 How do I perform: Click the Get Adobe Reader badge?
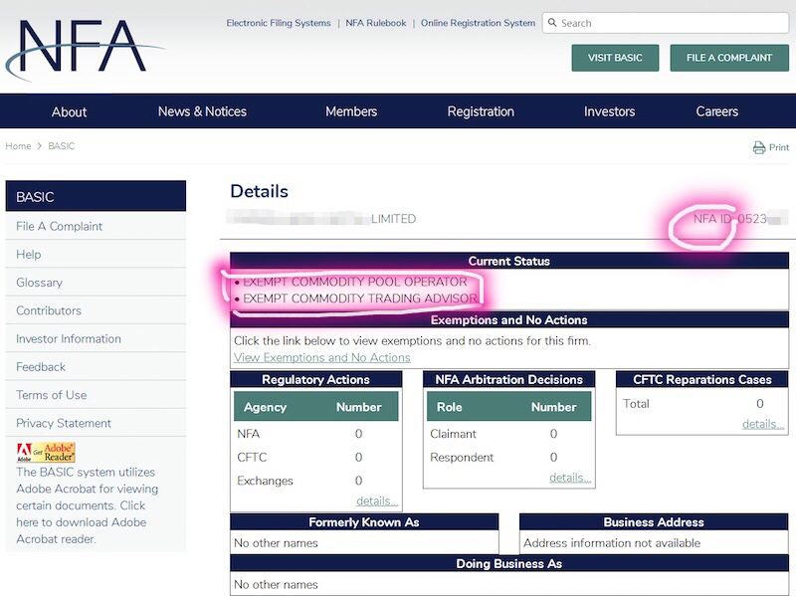tap(46, 453)
